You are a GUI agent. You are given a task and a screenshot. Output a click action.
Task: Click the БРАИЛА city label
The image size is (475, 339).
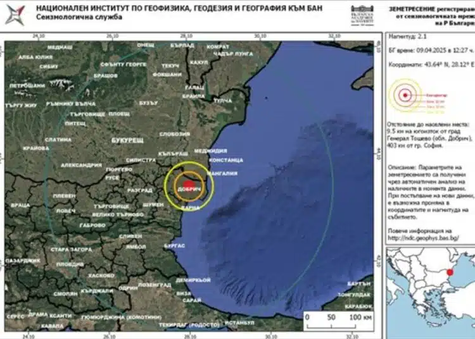[194, 96]
